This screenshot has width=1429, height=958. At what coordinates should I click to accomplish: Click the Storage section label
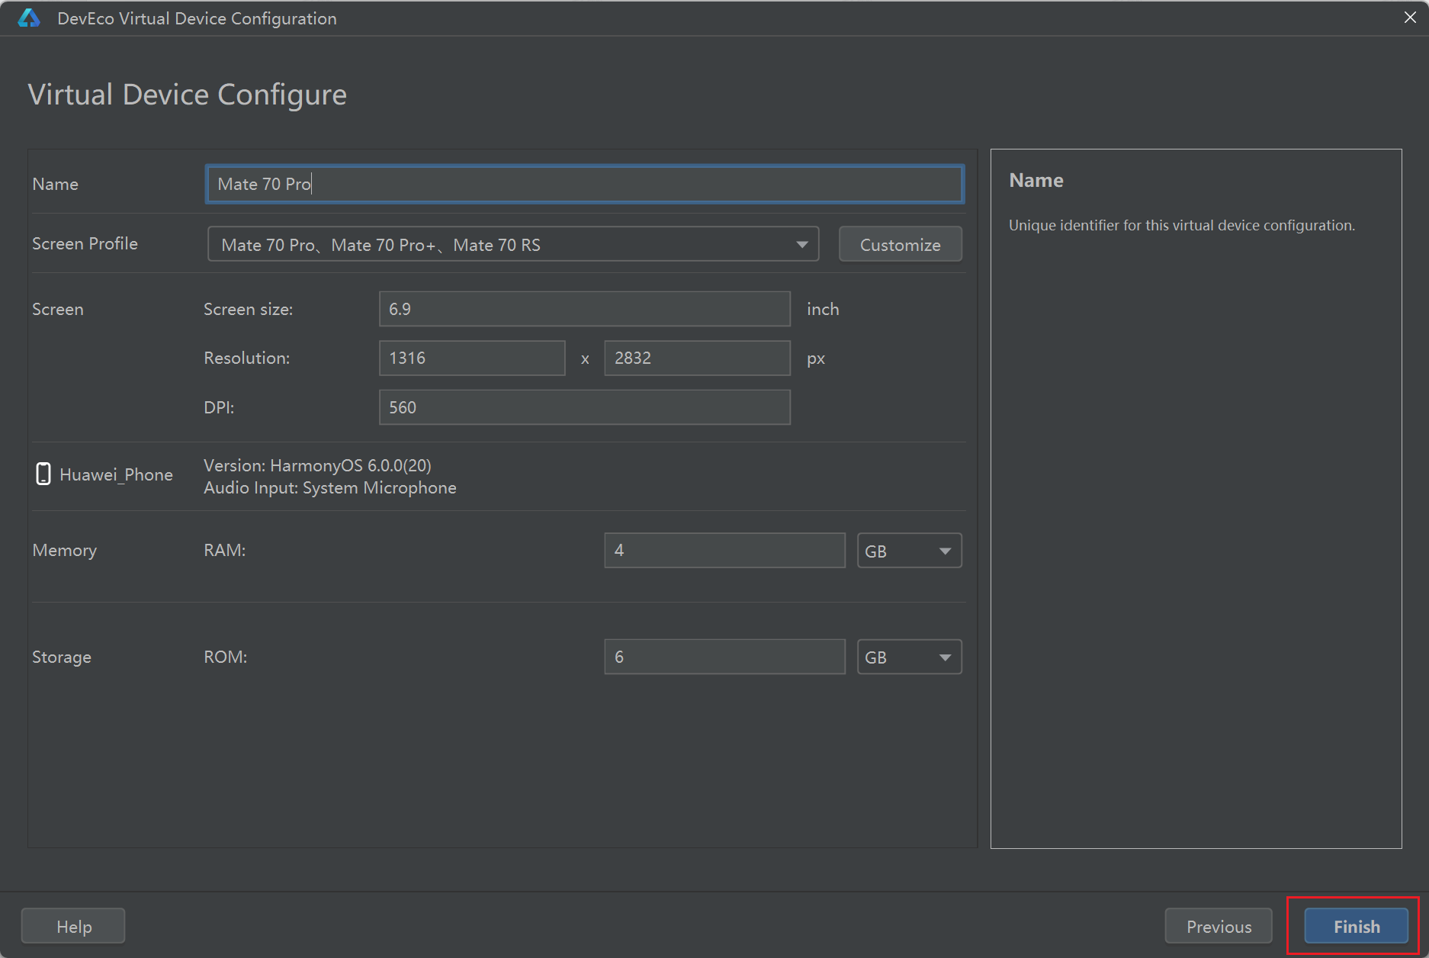click(62, 657)
